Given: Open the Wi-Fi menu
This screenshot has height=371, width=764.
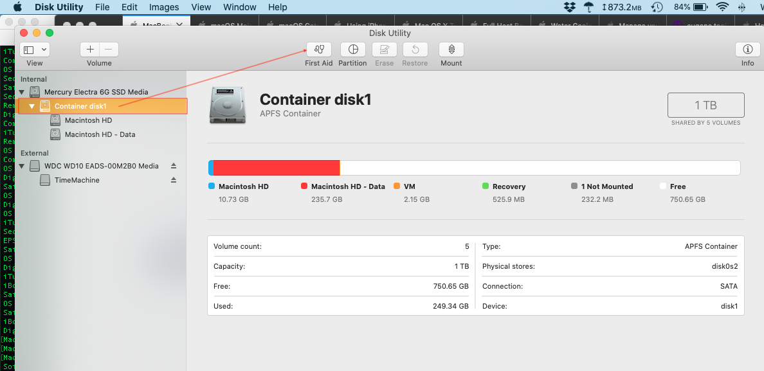Looking at the screenshot, I should click(722, 7).
